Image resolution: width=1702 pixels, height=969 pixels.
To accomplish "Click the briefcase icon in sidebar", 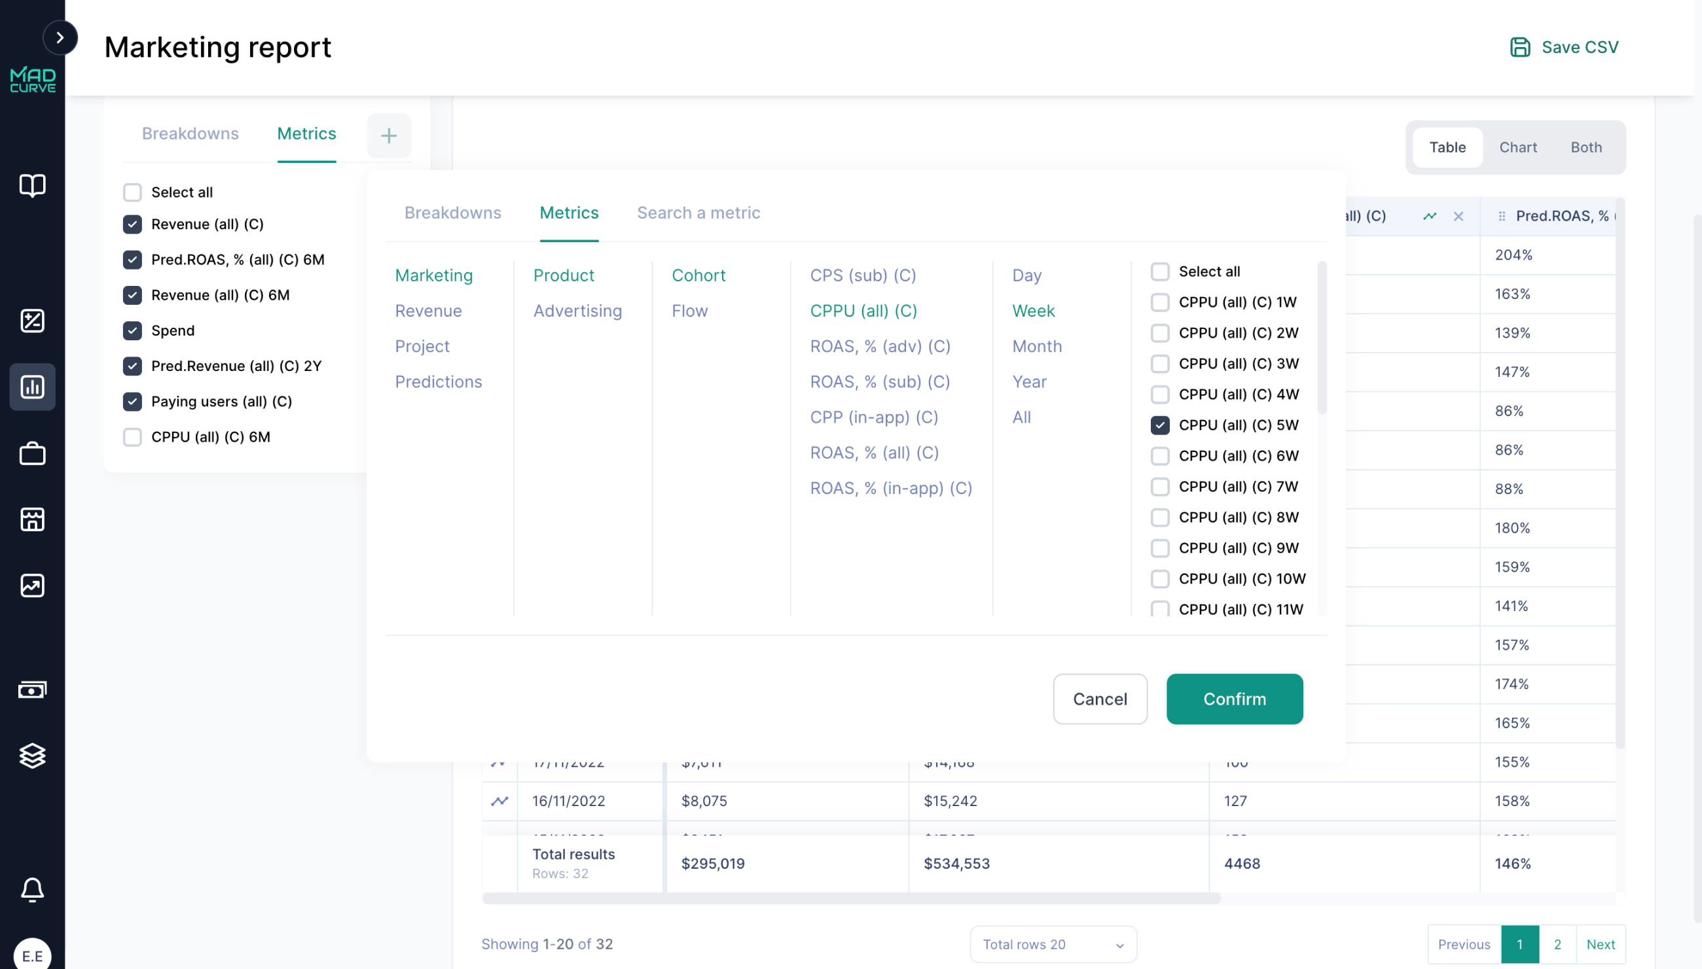I will 33,453.
